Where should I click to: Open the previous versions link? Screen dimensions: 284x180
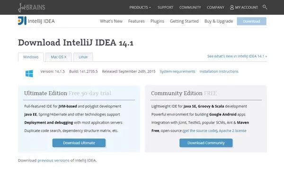pyautogui.click(x=53, y=161)
